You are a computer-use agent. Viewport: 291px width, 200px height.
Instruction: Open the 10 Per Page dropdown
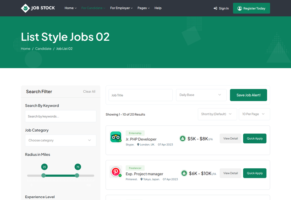(x=254, y=114)
